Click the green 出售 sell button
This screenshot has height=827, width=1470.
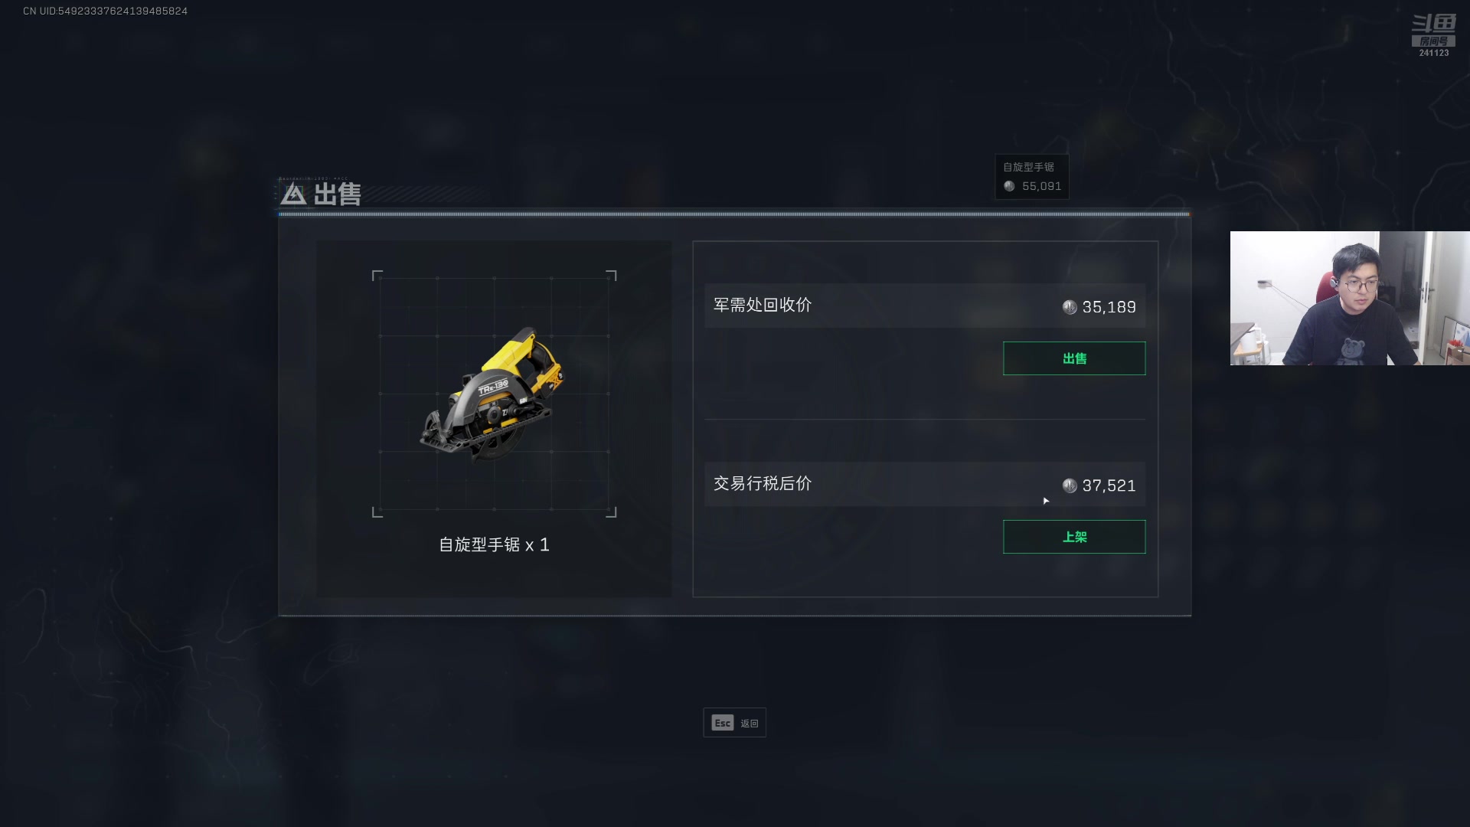point(1074,358)
